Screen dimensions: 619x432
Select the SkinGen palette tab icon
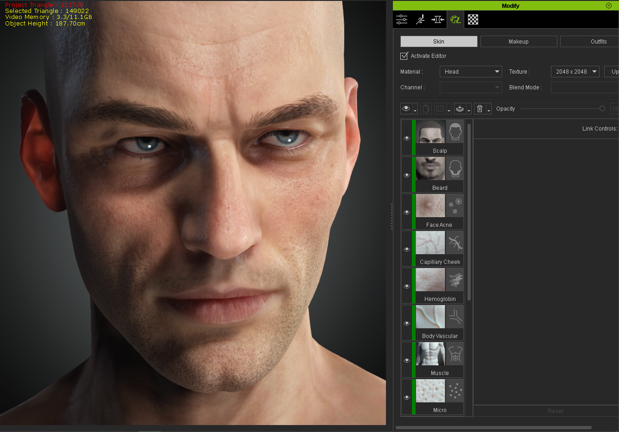(456, 19)
